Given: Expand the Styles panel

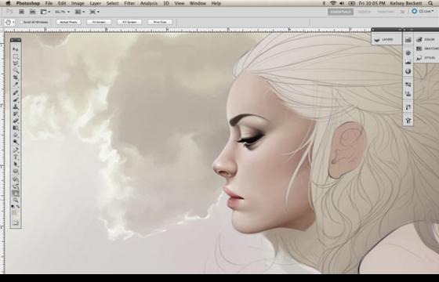Looking at the screenshot, I should tap(426, 58).
